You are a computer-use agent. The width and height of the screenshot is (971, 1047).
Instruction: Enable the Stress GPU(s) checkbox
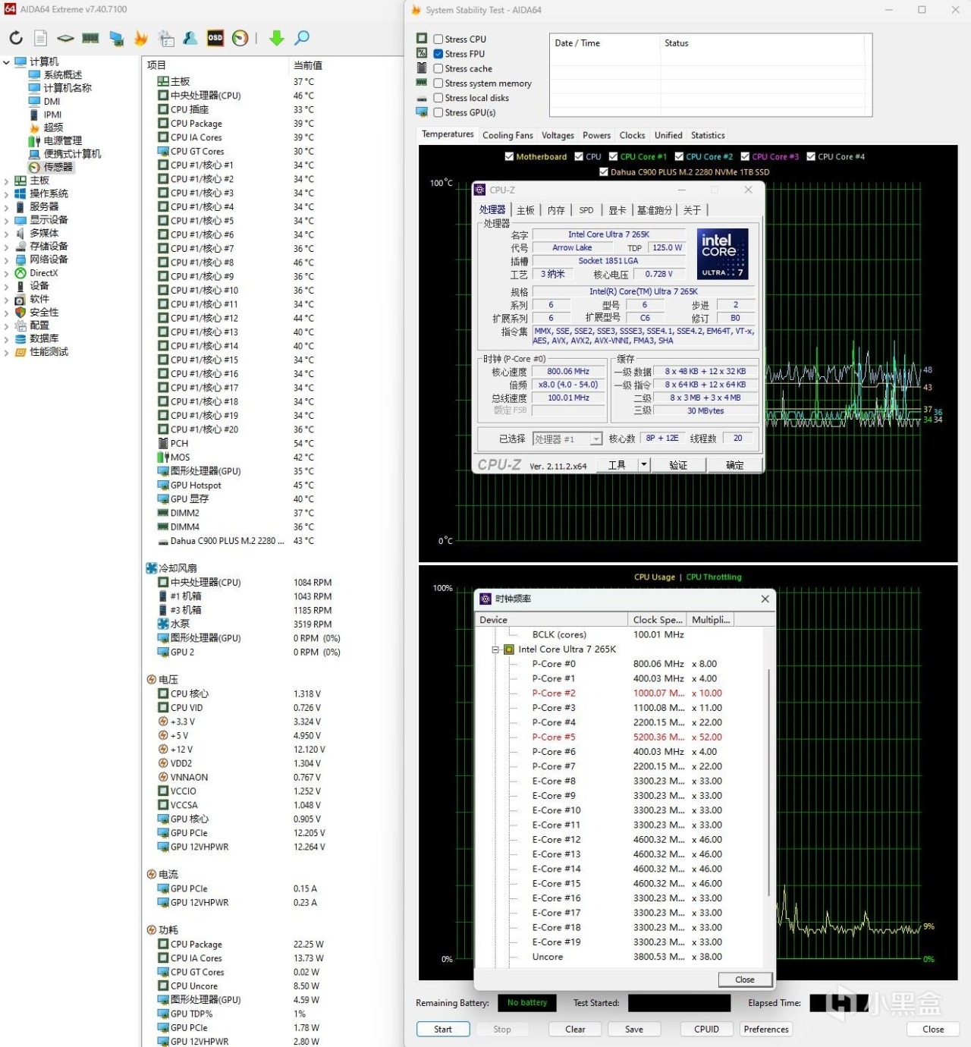438,112
